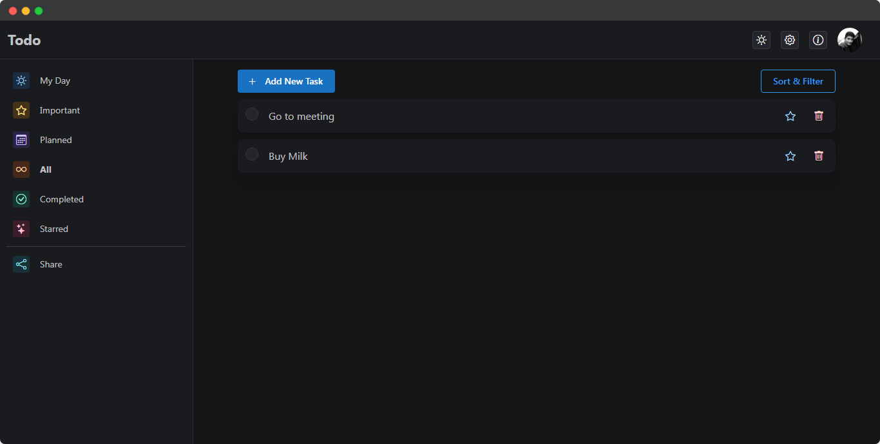Select the All infinity icon
This screenshot has width=880, height=444.
[21, 169]
